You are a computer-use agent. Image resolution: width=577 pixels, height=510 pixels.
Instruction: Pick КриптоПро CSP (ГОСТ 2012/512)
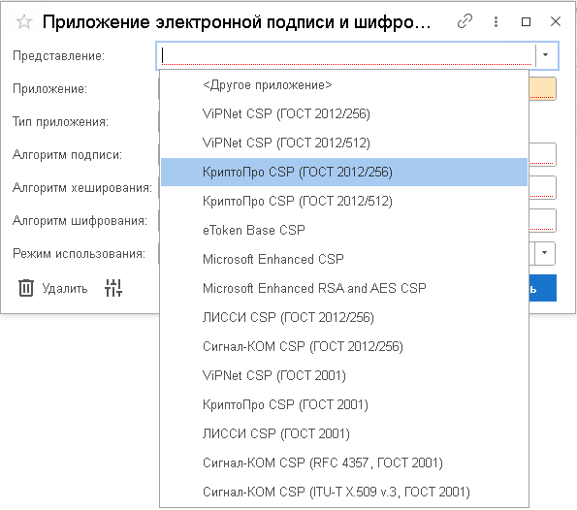tap(344, 201)
